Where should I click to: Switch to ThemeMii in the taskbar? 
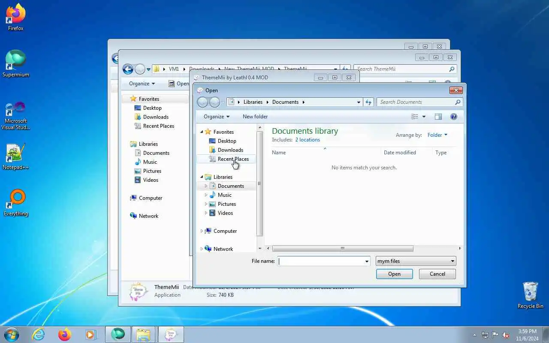click(x=171, y=334)
